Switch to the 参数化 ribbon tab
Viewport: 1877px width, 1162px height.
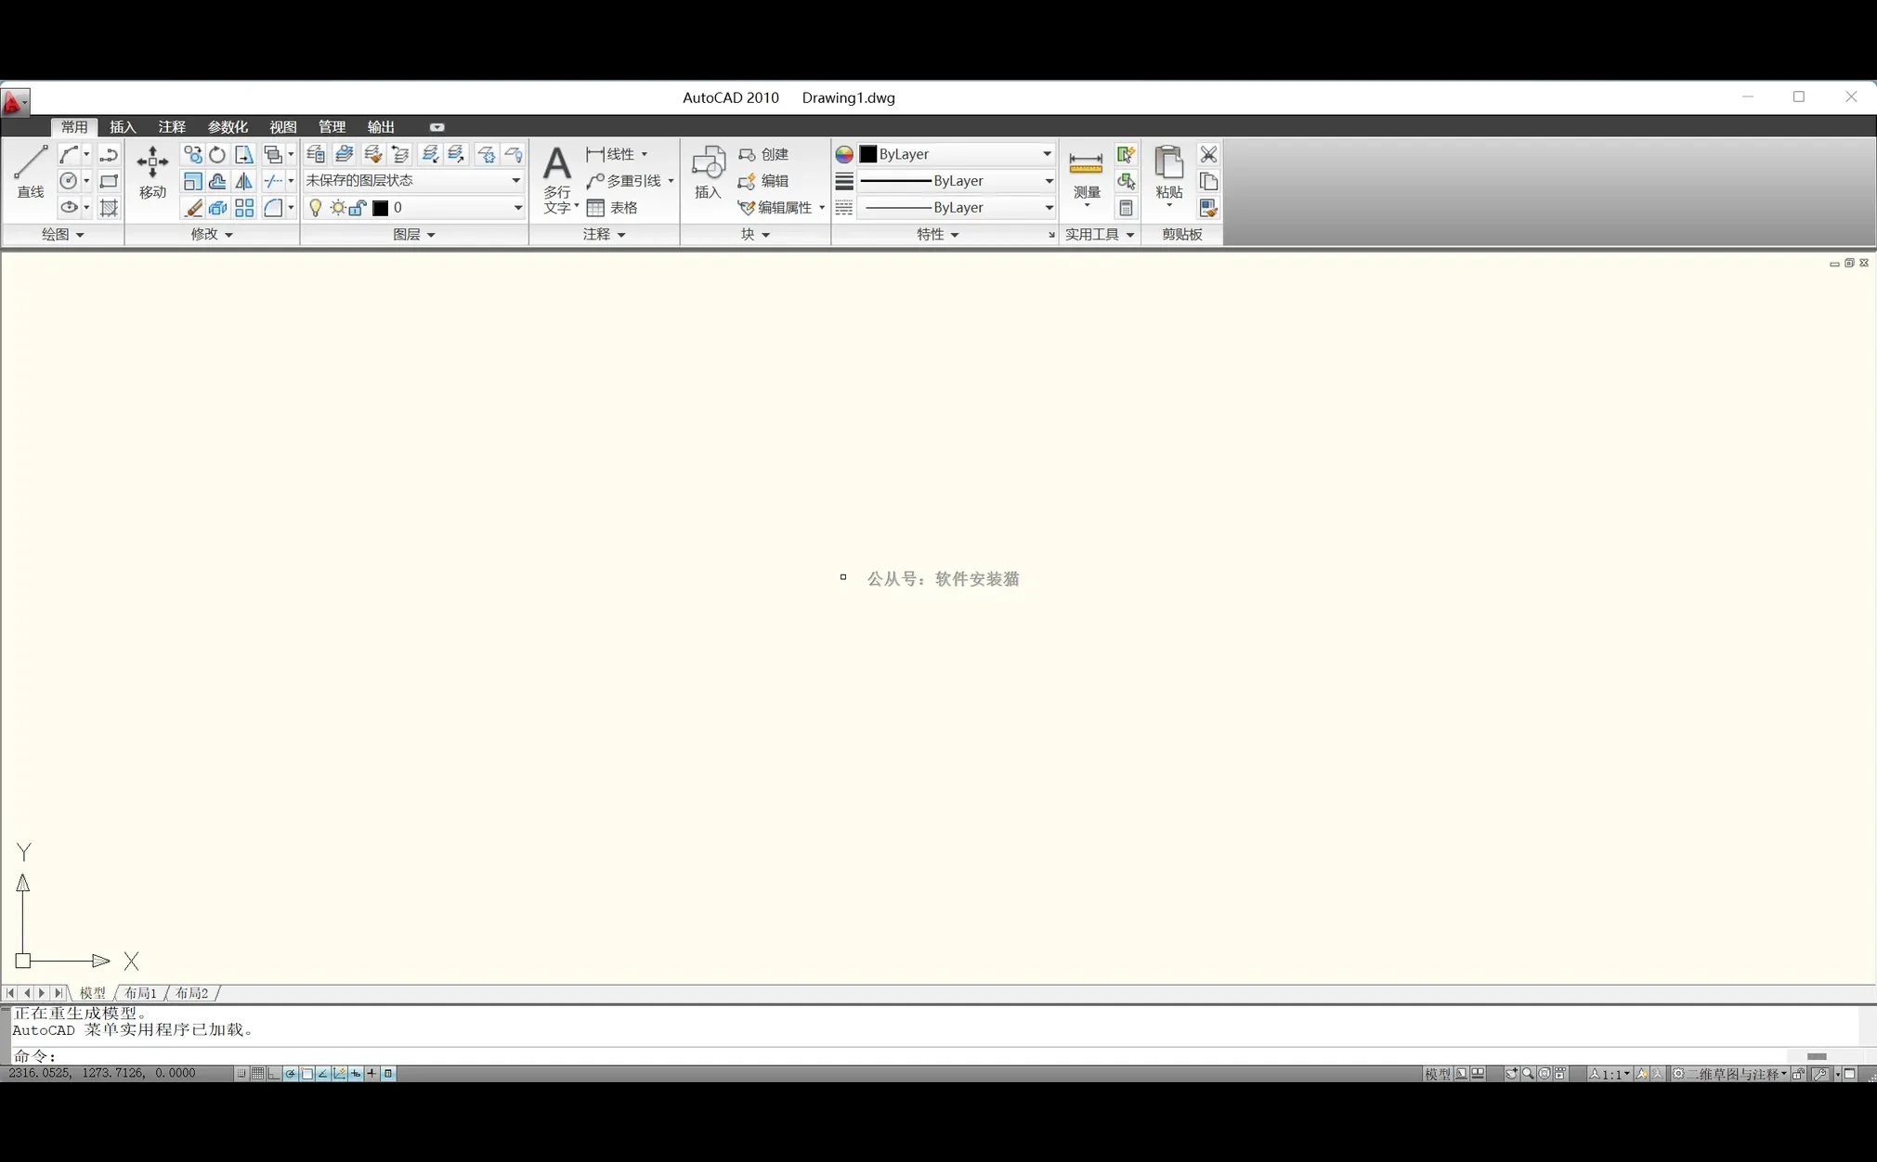pyautogui.click(x=228, y=127)
